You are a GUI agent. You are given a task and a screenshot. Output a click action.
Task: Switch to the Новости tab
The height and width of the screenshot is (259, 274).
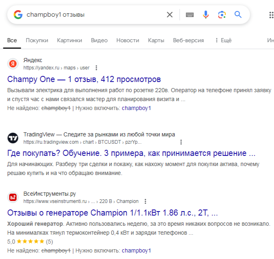tap(127, 40)
